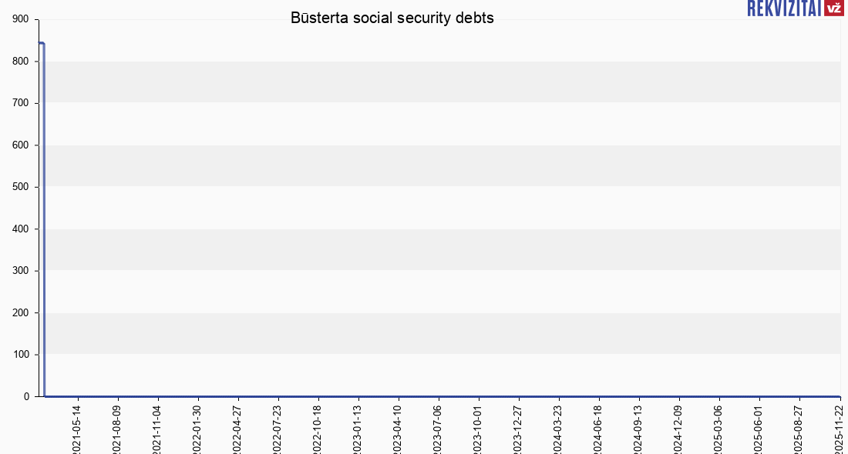848x454 pixels.
Task: Click the 900 y-axis label
Action: (x=21, y=19)
